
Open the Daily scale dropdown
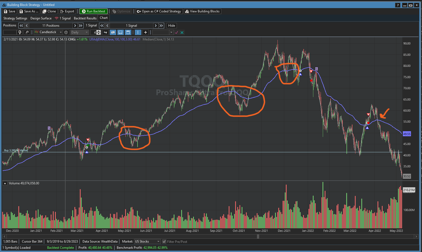coord(79,32)
